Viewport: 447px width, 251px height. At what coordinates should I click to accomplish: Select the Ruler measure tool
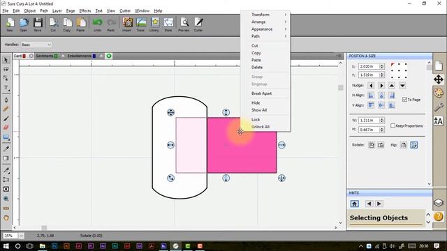(6, 208)
